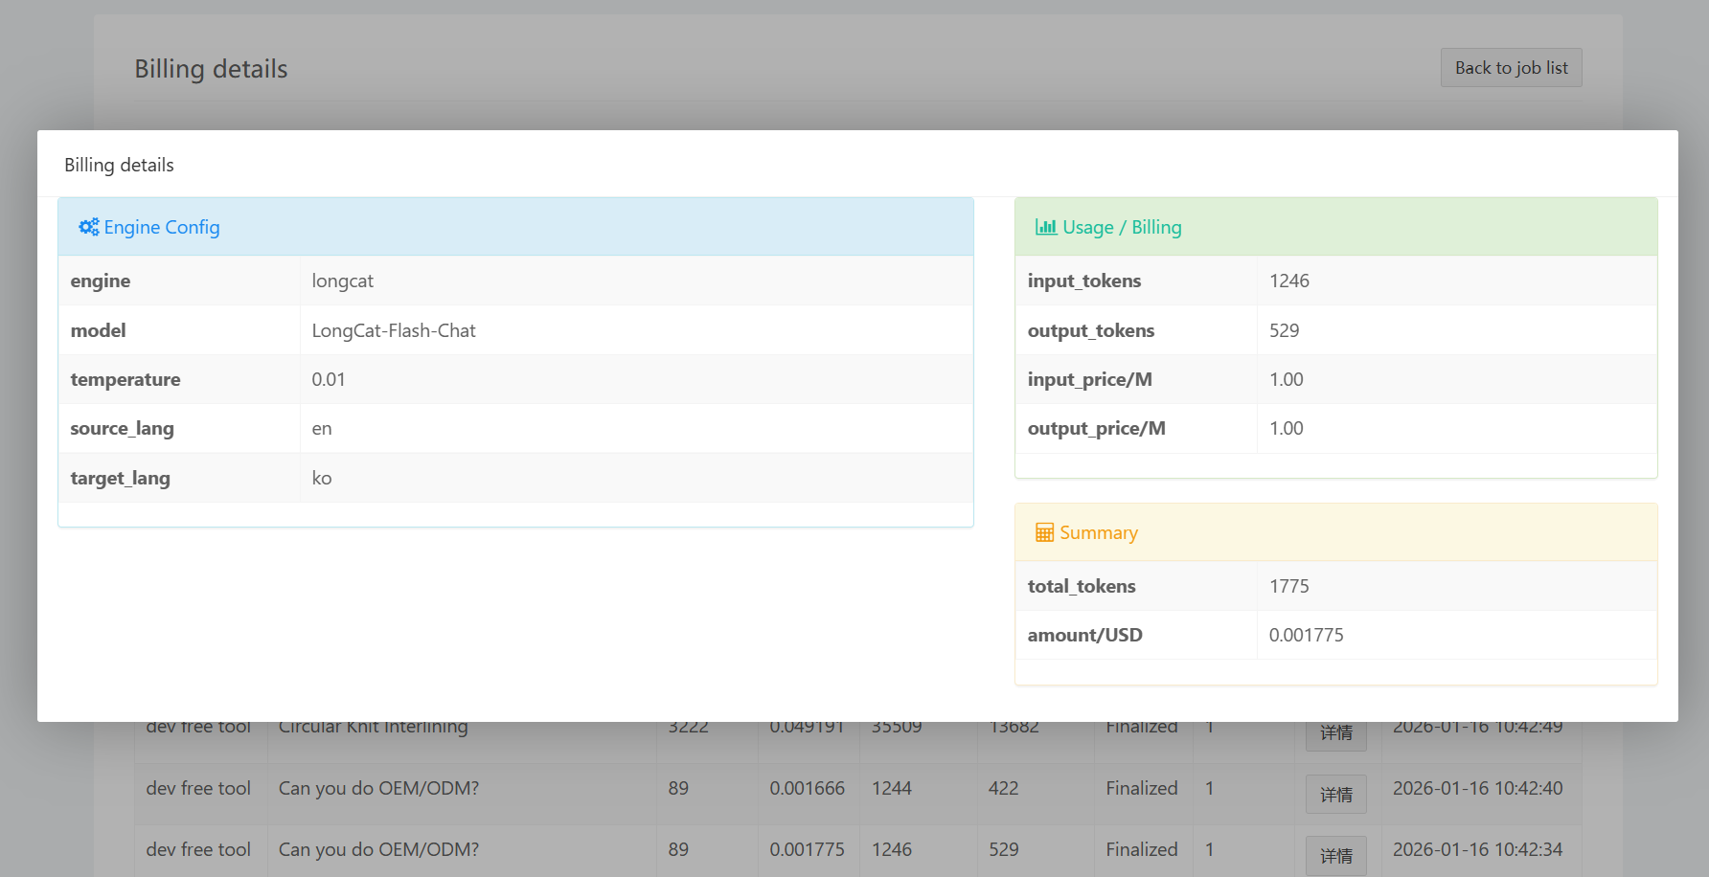Click the Billing details modal title
Viewport: 1709px width, 877px height.
click(119, 165)
